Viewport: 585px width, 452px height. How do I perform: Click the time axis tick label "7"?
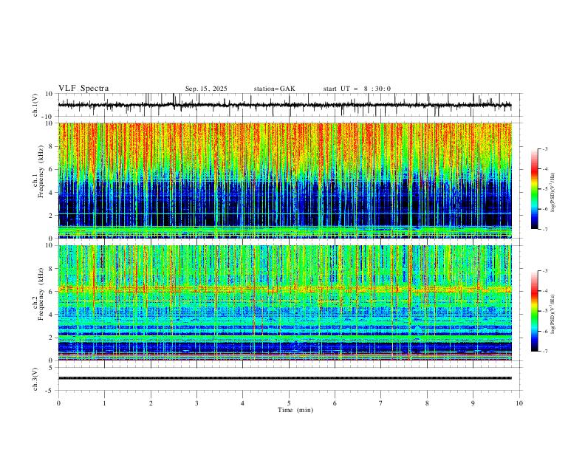point(381,403)
